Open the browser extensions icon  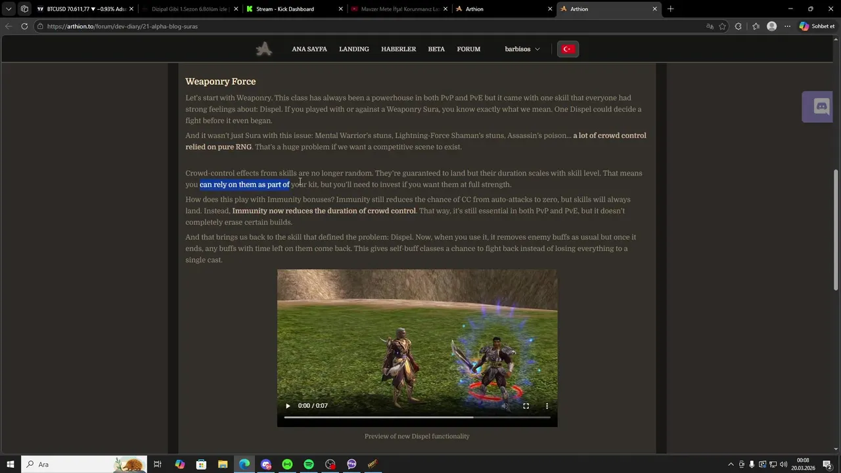739,26
